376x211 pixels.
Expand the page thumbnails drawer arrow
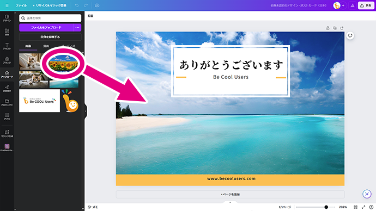coord(230,202)
